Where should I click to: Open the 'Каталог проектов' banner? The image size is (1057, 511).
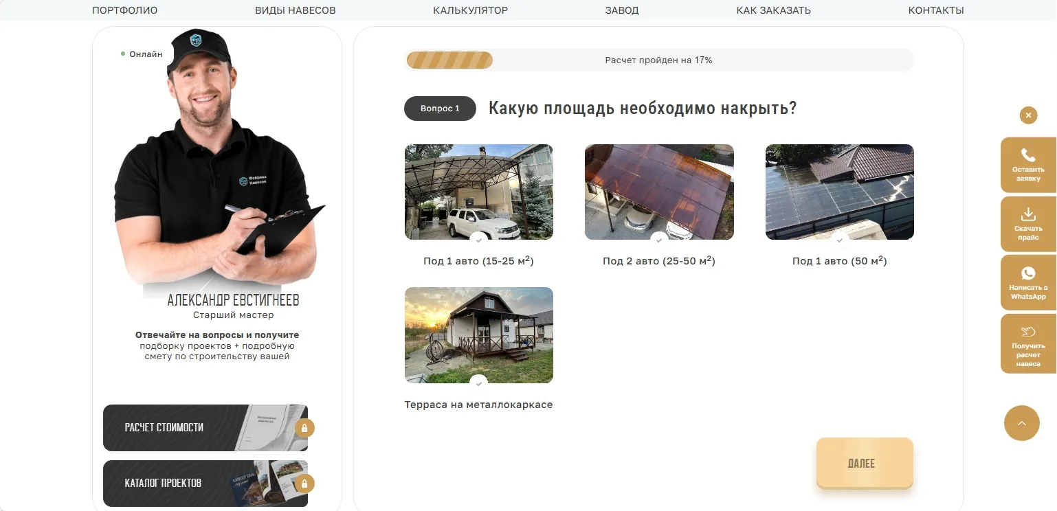205,484
